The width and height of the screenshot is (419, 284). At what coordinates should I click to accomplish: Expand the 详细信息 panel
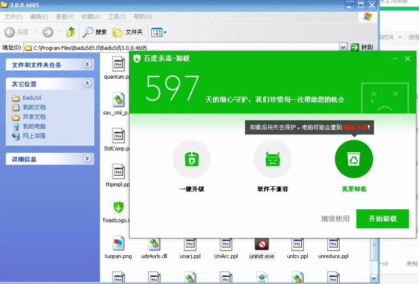click(x=87, y=159)
